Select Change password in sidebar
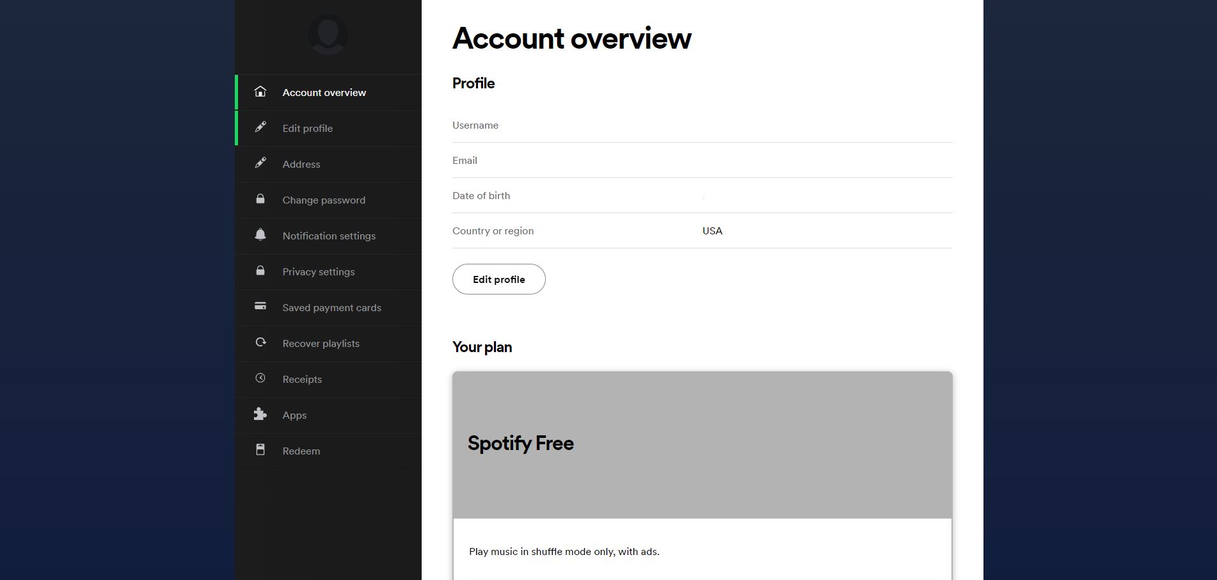 coord(328,200)
